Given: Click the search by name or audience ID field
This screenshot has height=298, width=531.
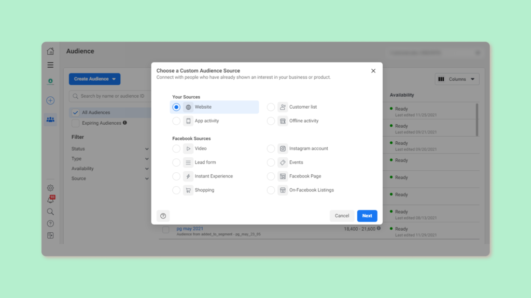Looking at the screenshot, I should tap(110, 96).
